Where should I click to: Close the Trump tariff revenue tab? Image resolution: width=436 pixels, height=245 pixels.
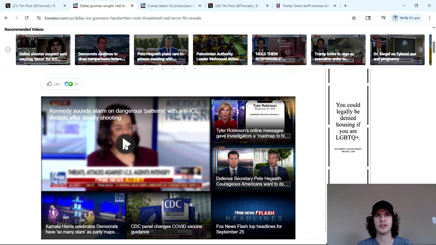pyautogui.click(x=335, y=6)
